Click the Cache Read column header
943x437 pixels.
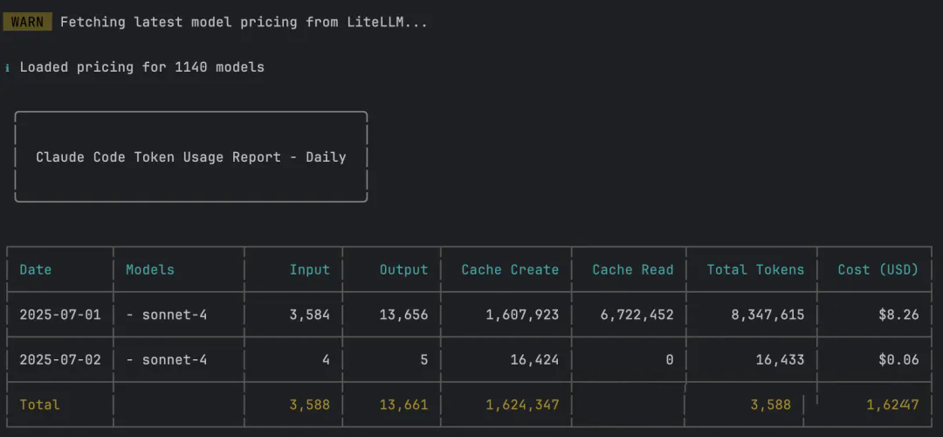pyautogui.click(x=633, y=270)
